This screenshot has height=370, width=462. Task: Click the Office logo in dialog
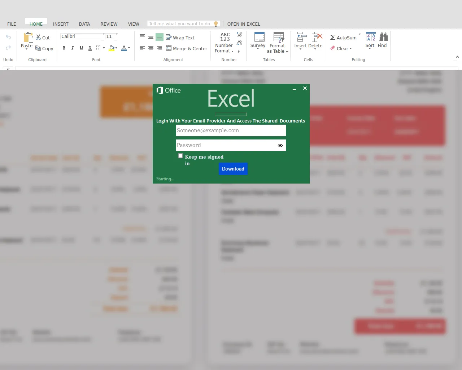[x=169, y=90]
